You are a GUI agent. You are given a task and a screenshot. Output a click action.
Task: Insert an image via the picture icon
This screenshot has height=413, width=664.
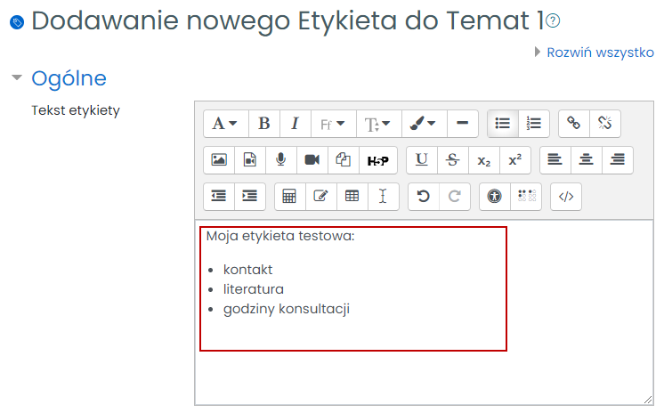219,160
